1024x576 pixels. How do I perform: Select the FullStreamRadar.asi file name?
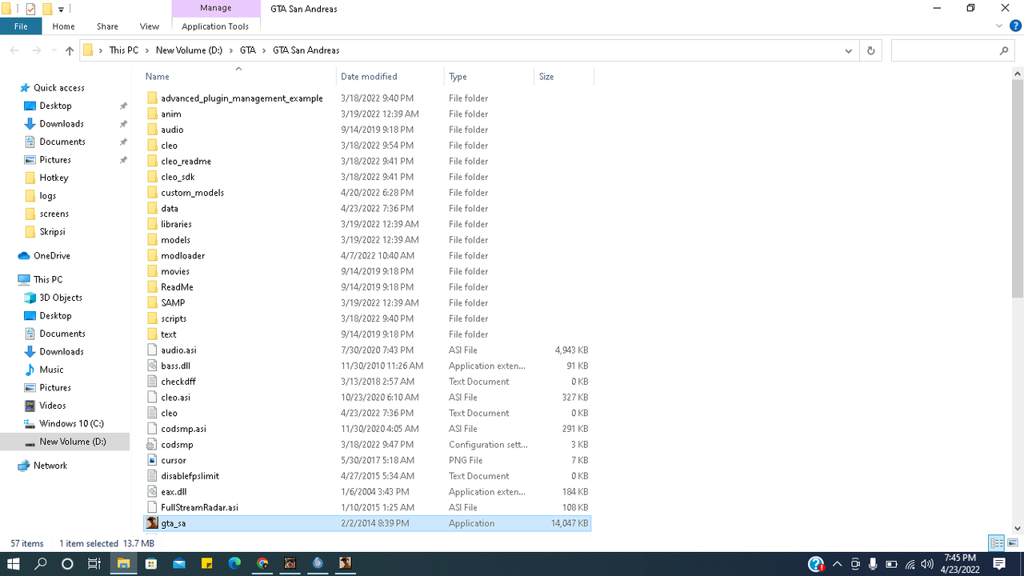199,508
